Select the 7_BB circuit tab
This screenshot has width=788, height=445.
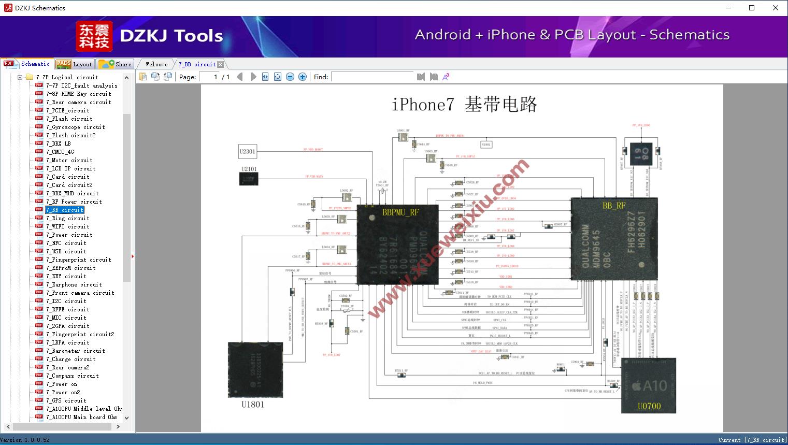[x=197, y=64]
